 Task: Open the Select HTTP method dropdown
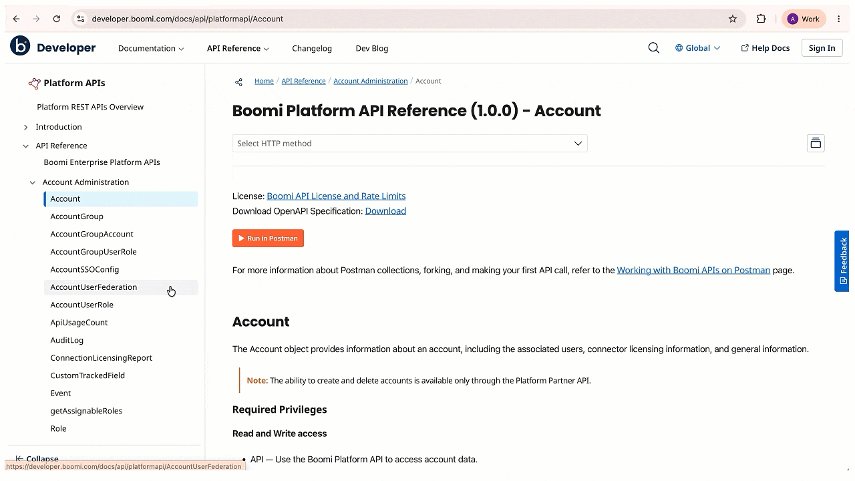click(x=409, y=144)
